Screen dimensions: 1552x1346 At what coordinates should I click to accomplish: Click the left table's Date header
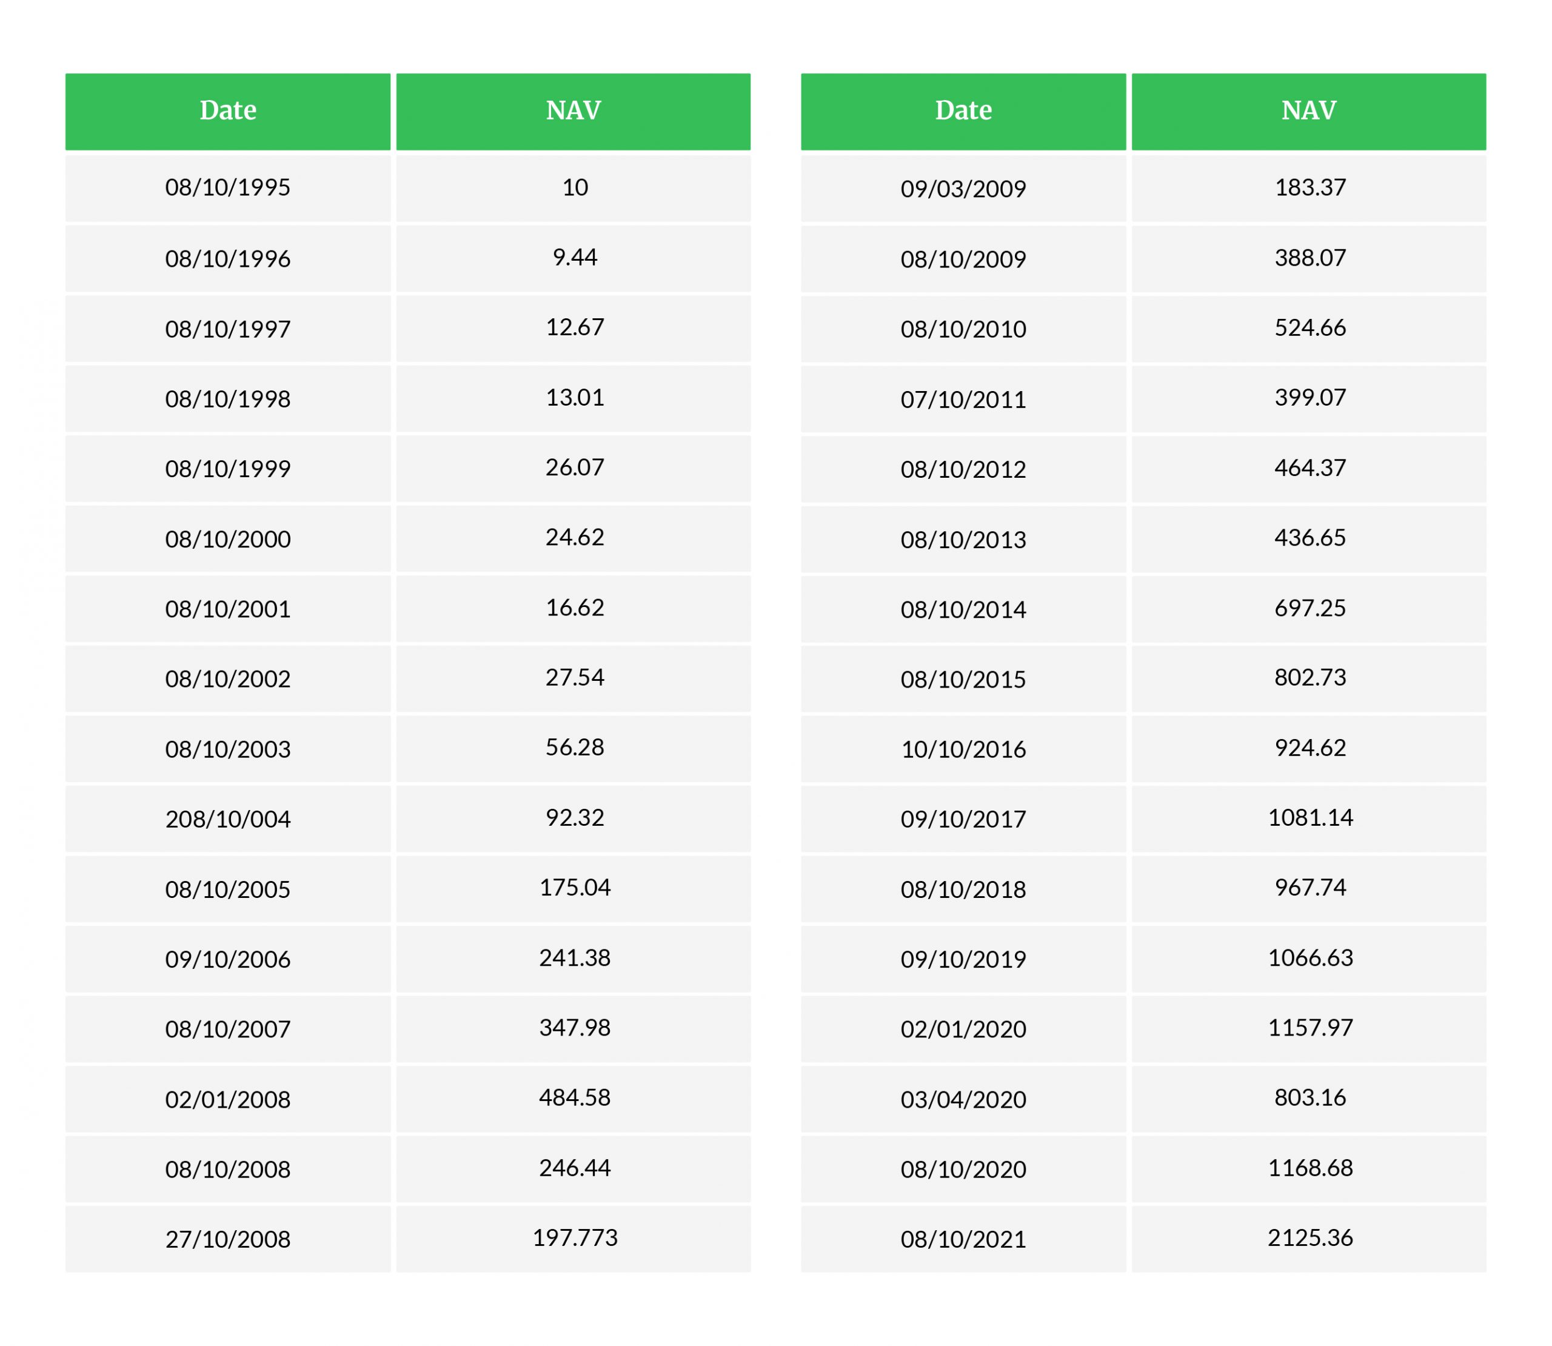click(227, 110)
